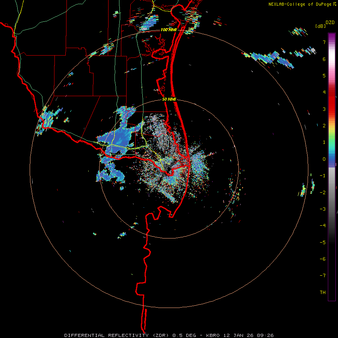Click 'DIFFERENTIAL REFLECTIVITY (ZDR)' caption text
The height and width of the screenshot is (338, 338).
coord(118,335)
